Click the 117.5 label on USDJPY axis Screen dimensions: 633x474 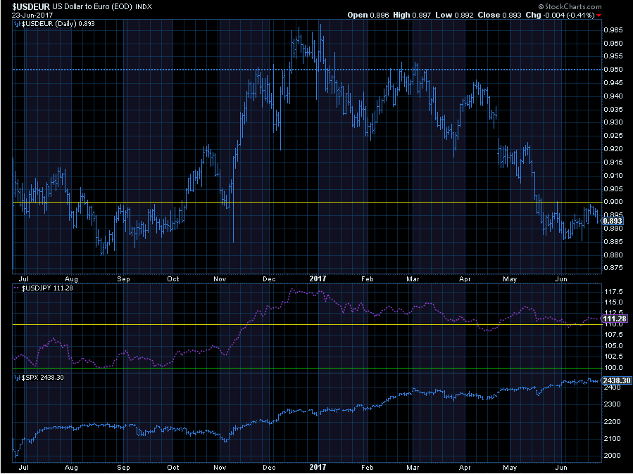(x=613, y=291)
